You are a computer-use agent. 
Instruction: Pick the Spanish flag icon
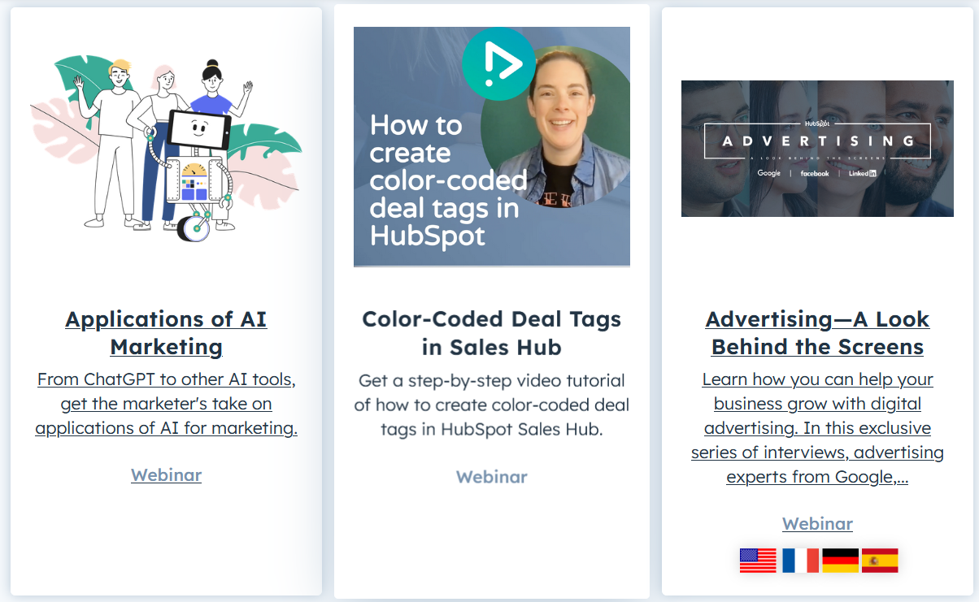880,561
